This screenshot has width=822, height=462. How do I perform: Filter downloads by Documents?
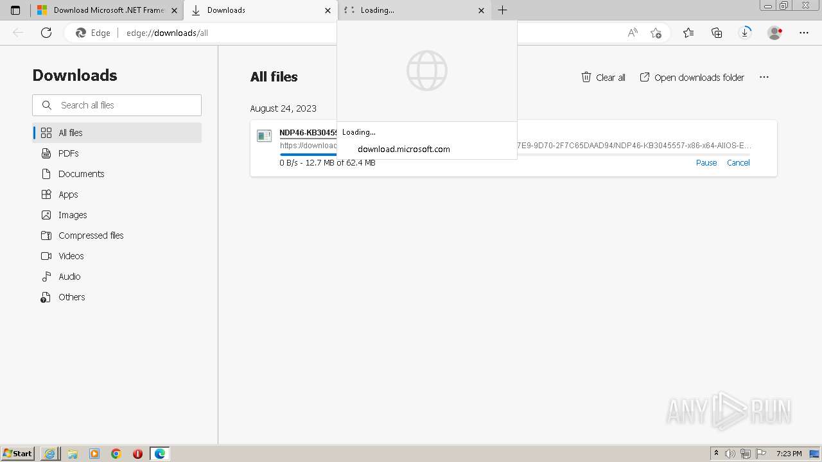(x=117, y=174)
